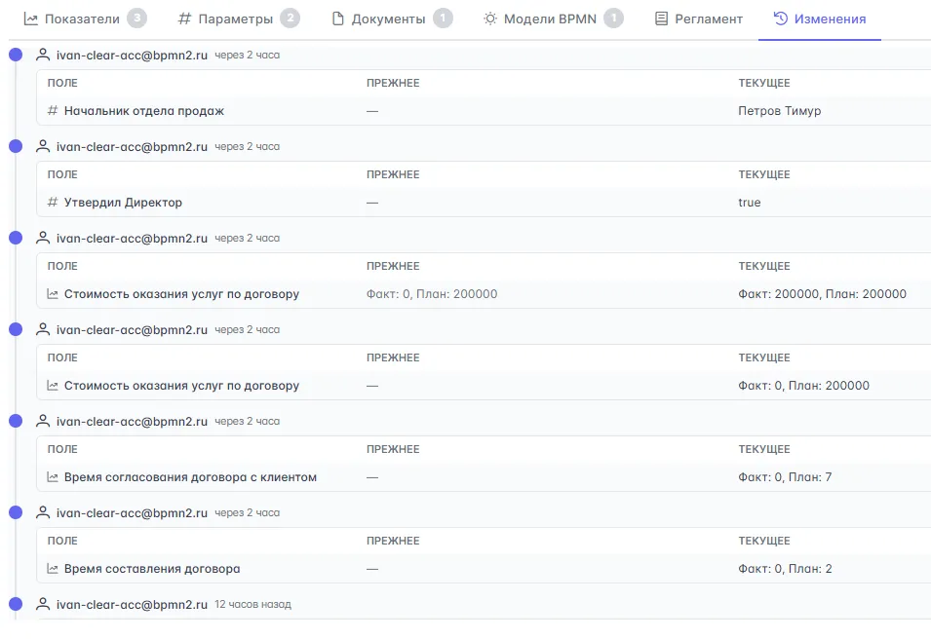Open the Документы tab
This screenshot has width=931, height=639.
388,19
